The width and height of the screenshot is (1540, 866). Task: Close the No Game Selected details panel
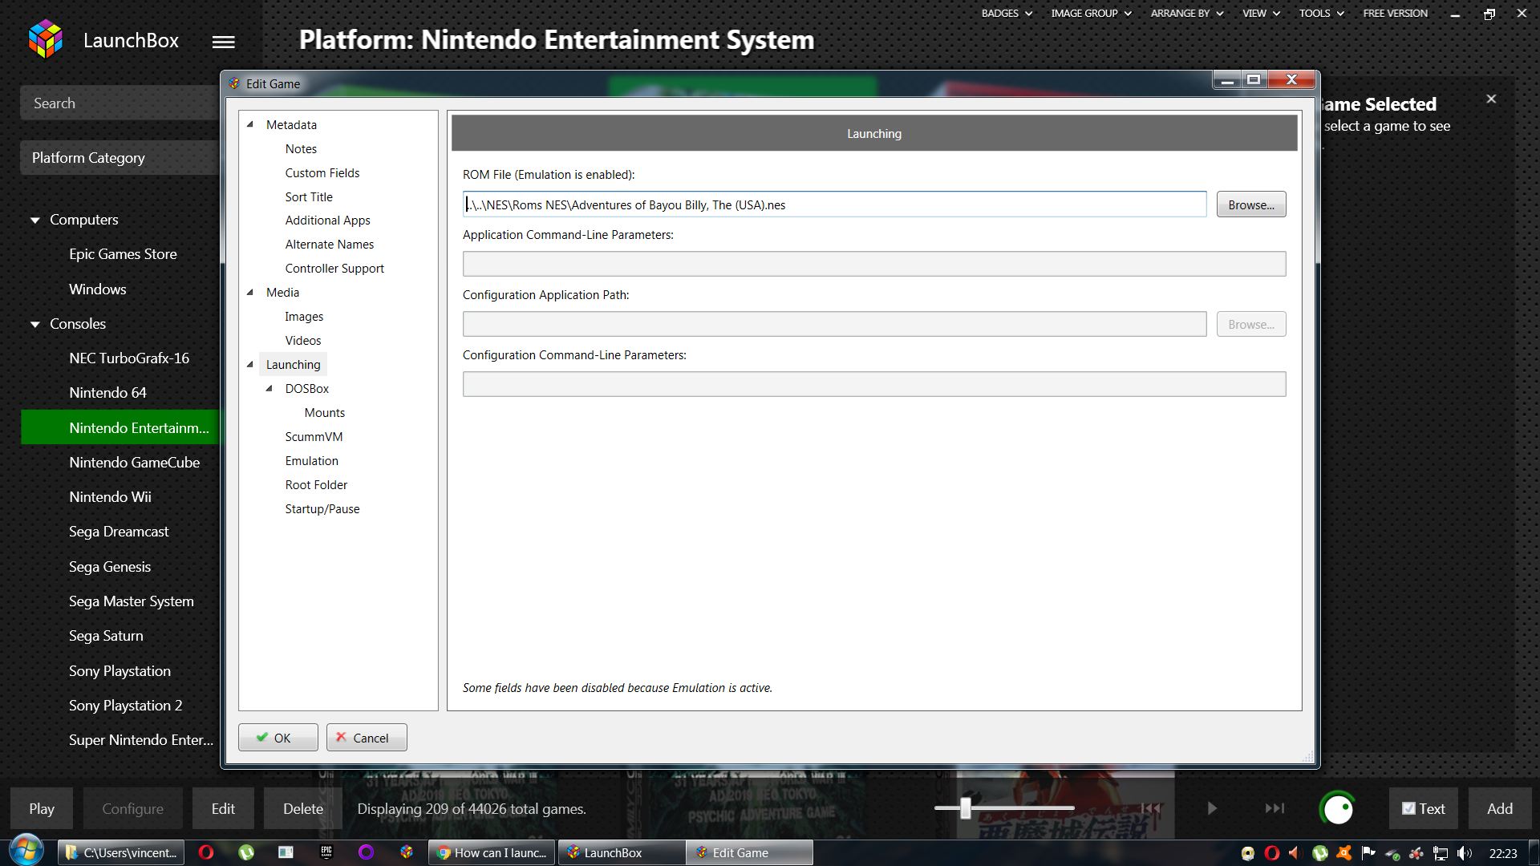point(1491,99)
